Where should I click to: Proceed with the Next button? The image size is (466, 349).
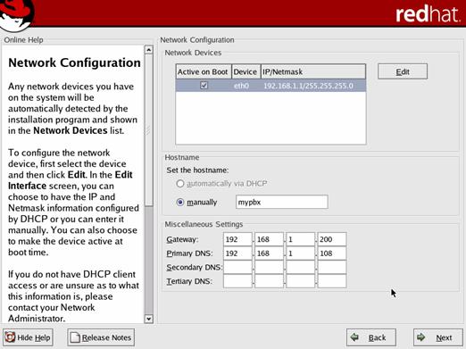click(438, 337)
